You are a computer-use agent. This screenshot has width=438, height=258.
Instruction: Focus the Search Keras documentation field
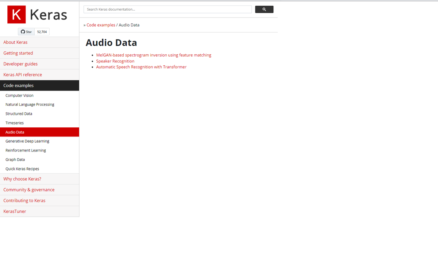coord(168,9)
